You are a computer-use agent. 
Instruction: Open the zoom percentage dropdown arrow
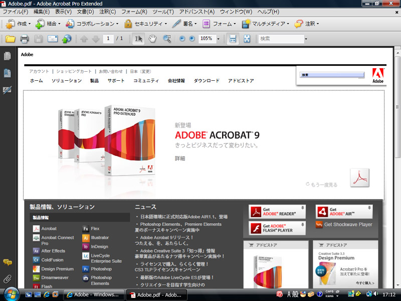[x=219, y=39]
